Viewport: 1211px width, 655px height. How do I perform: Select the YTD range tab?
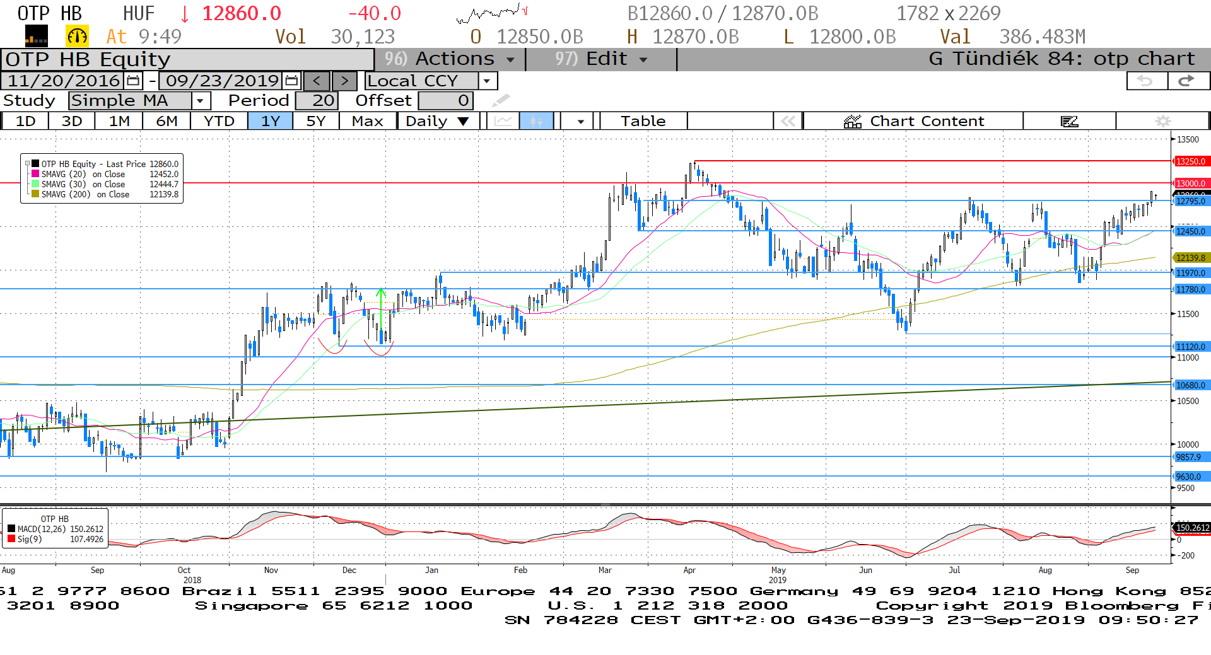pyautogui.click(x=219, y=121)
